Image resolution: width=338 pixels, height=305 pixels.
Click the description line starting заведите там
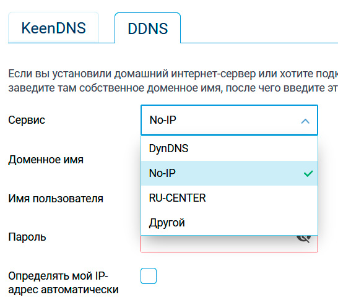(x=173, y=88)
